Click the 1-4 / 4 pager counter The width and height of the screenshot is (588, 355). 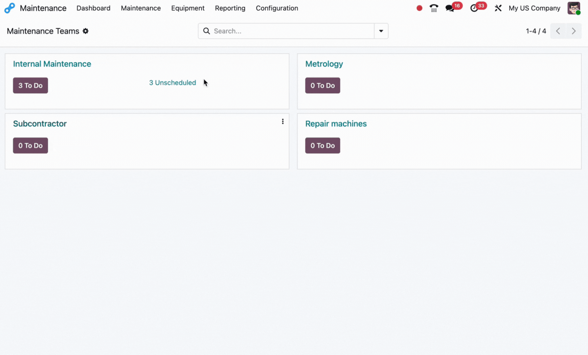536,31
